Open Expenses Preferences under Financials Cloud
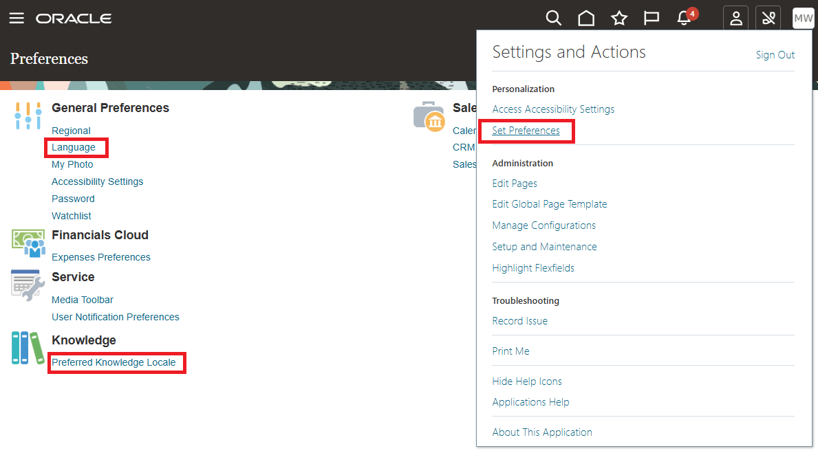 point(100,256)
